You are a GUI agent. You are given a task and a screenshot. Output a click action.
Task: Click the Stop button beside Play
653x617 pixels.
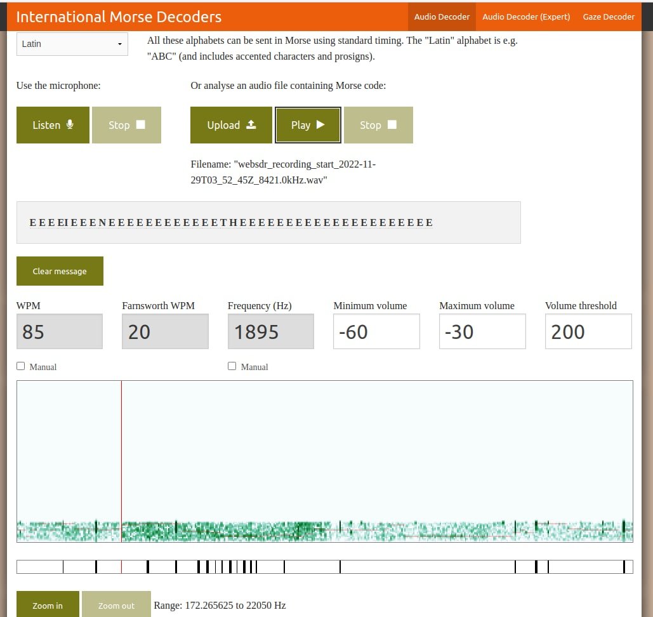tap(379, 125)
